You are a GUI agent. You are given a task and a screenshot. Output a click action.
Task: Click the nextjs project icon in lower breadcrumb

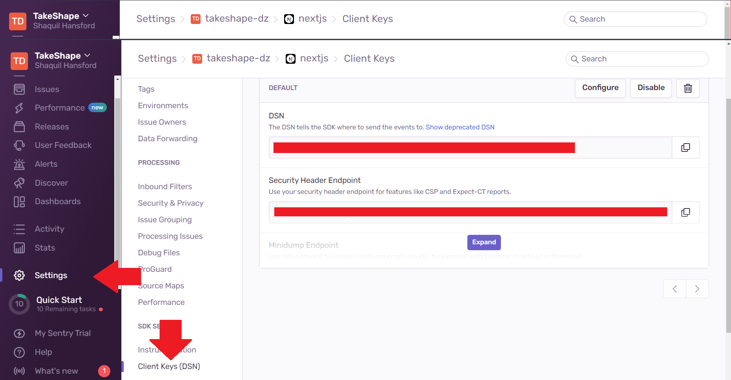point(290,59)
